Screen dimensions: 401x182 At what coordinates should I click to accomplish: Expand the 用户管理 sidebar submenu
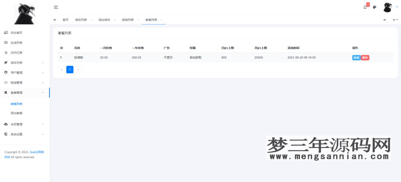click(25, 72)
